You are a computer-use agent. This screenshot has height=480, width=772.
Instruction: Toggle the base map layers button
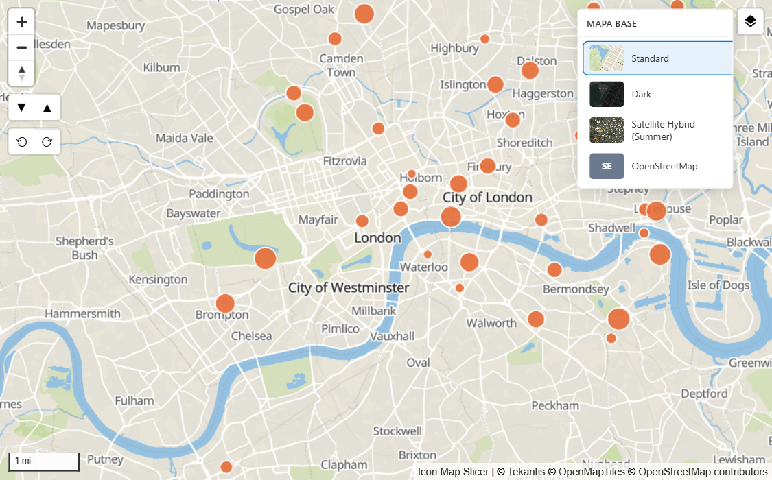click(750, 22)
